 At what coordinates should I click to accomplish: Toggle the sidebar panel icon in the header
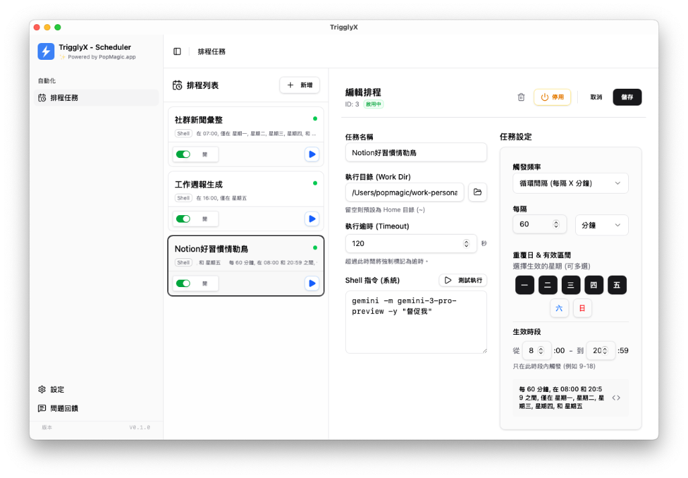[177, 51]
